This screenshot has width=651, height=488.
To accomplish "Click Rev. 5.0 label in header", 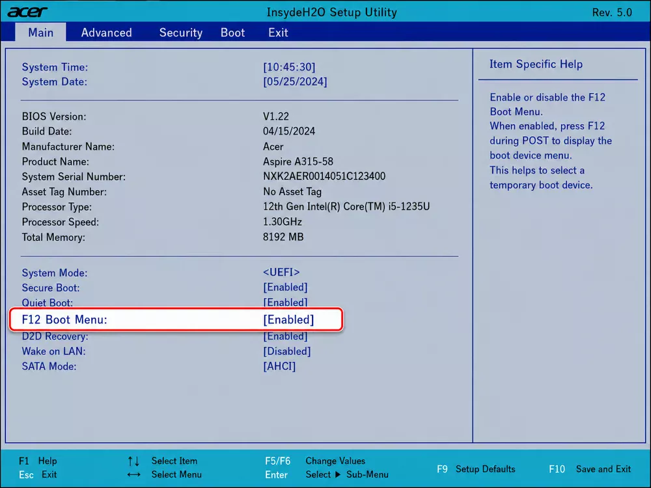I will 612,12.
